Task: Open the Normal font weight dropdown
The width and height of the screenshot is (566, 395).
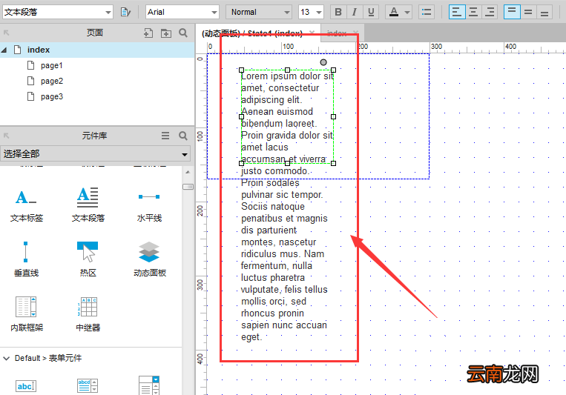Action: click(259, 12)
